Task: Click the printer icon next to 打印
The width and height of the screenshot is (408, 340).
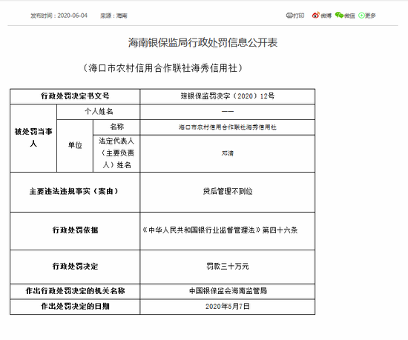Action: (x=289, y=16)
